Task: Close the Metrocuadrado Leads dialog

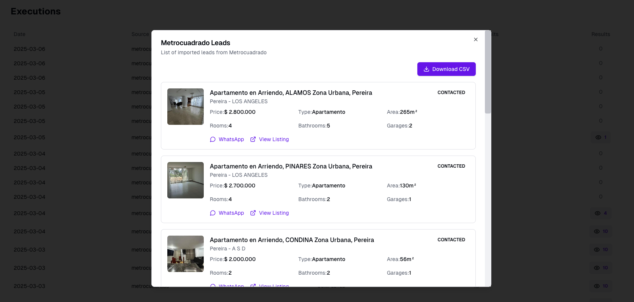Action: point(475,39)
